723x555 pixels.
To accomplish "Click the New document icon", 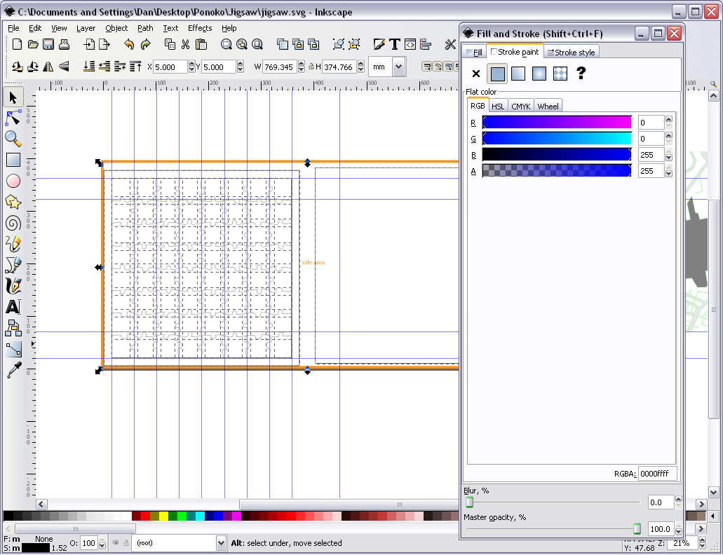I will (17, 44).
